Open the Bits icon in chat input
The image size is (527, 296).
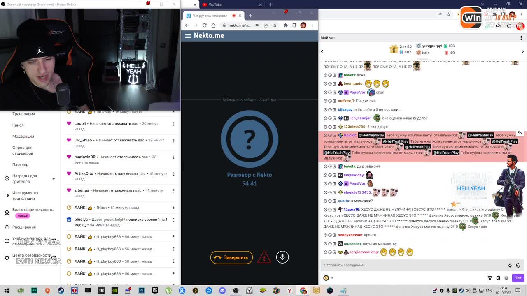[510, 265]
